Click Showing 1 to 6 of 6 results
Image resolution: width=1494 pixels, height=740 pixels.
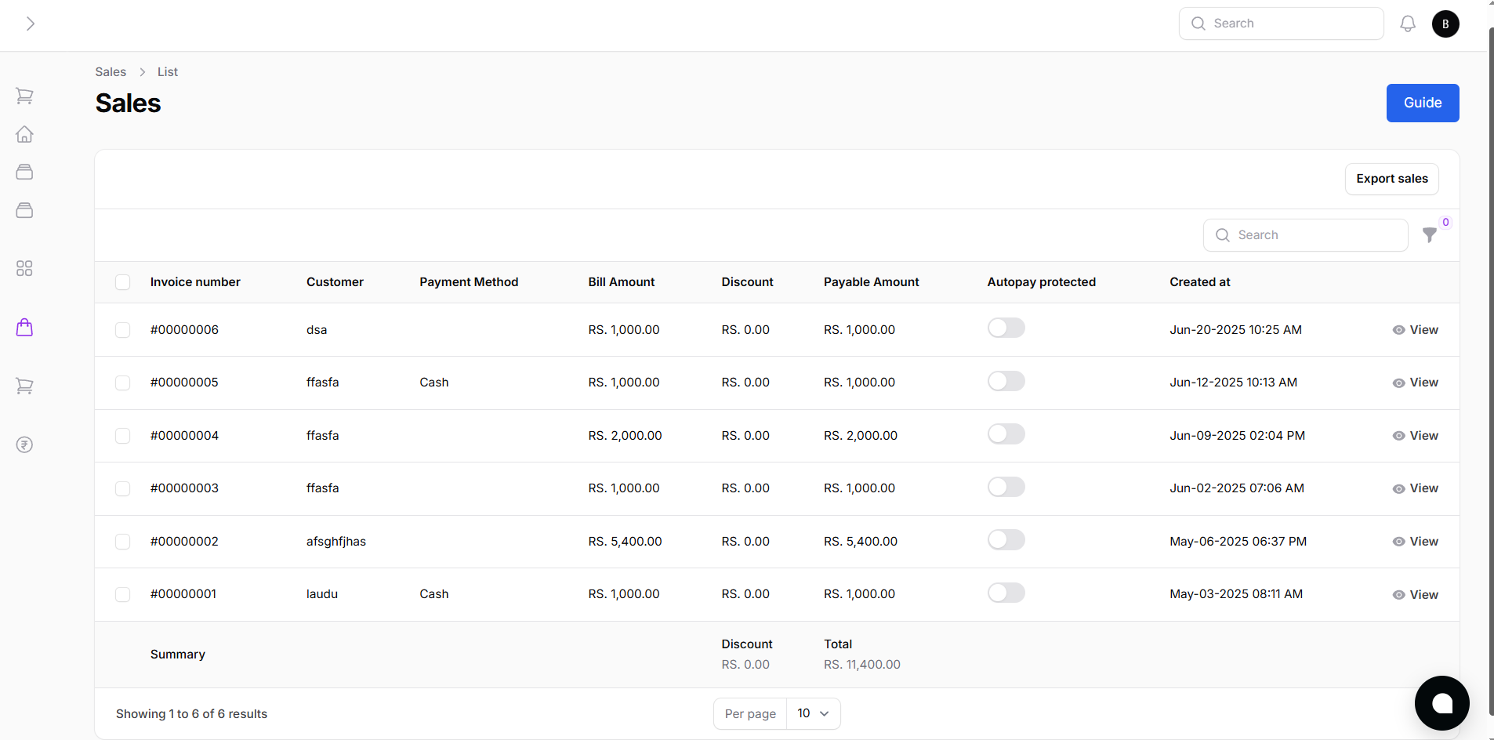pos(192,714)
